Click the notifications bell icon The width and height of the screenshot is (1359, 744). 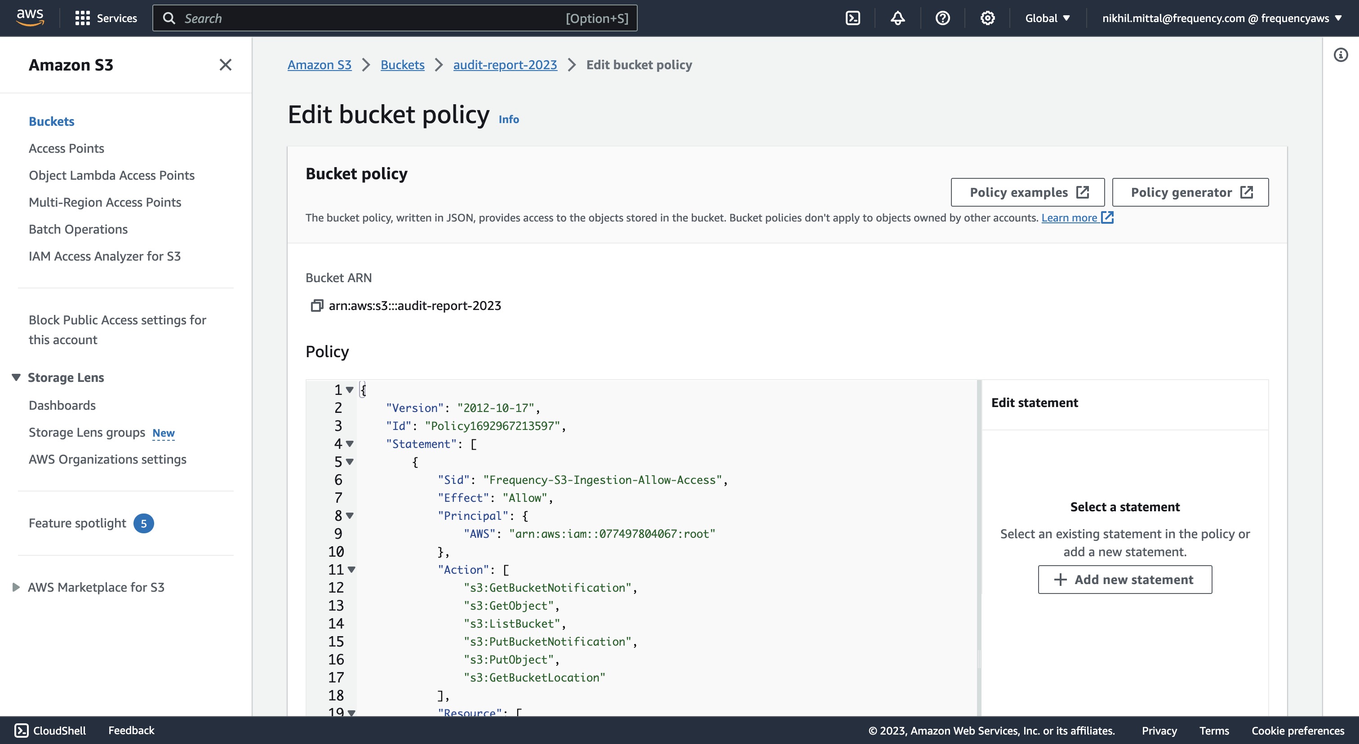pyautogui.click(x=897, y=18)
